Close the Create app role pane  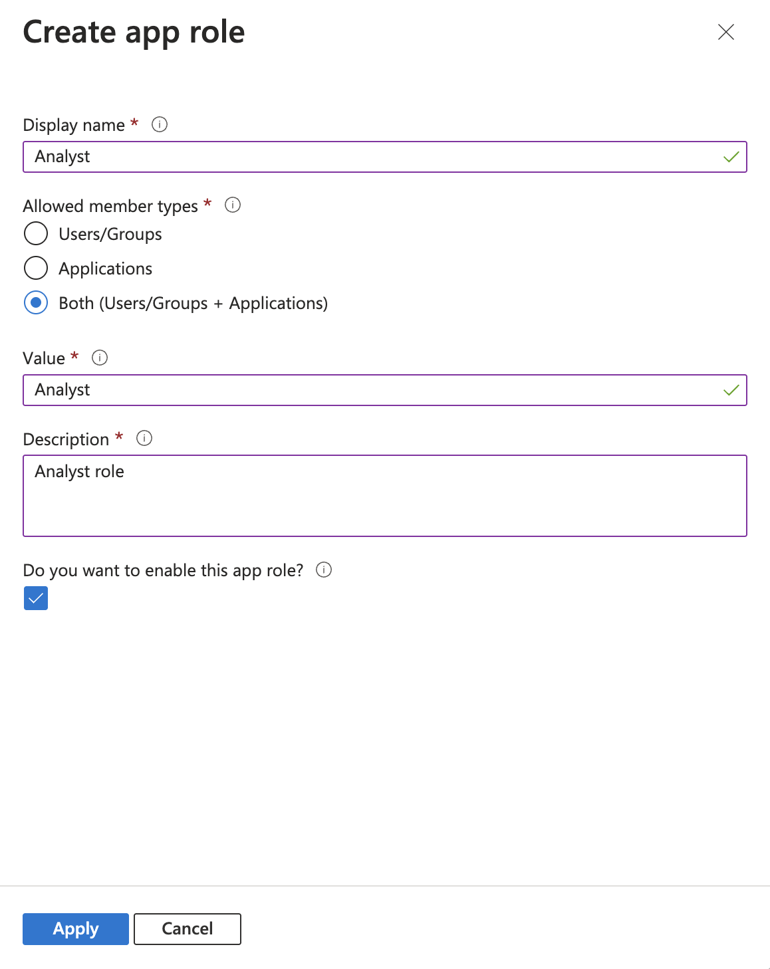tap(725, 32)
